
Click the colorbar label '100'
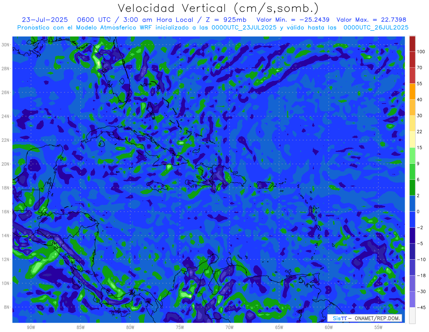(x=421, y=52)
